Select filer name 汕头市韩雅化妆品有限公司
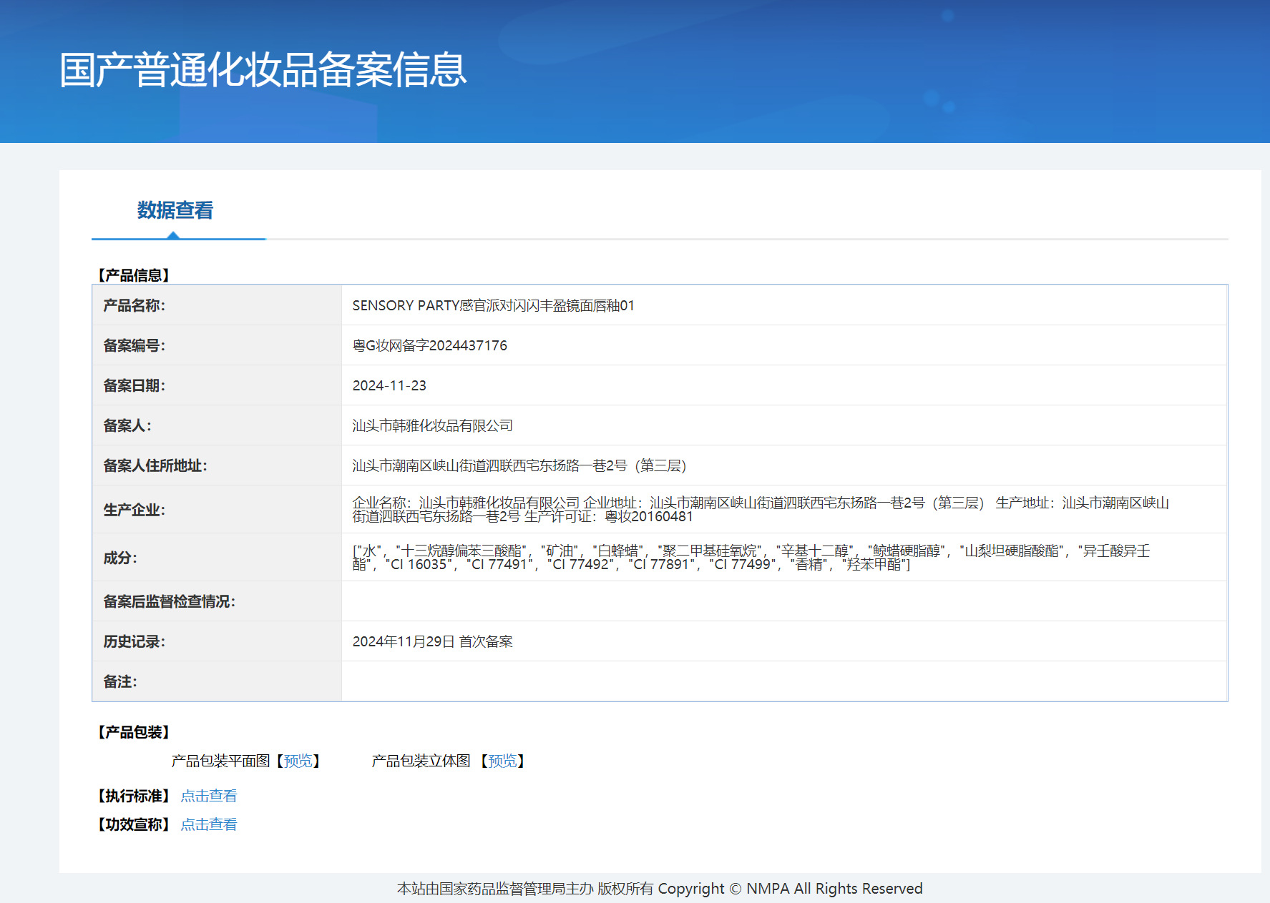The image size is (1270, 903). point(432,425)
